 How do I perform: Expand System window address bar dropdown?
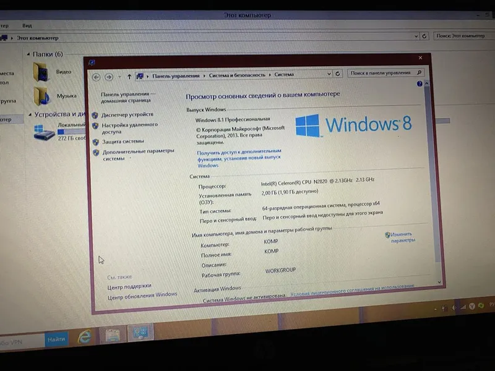[x=329, y=74]
